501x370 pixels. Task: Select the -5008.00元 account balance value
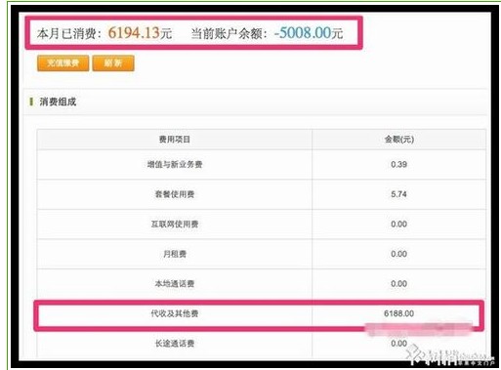309,33
